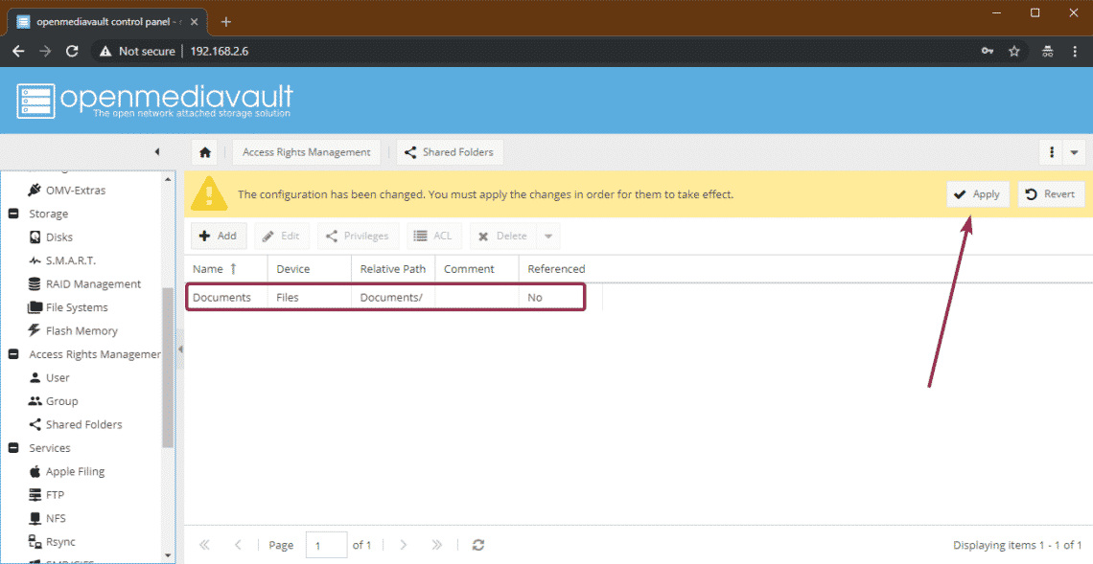Viewport: 1093px width, 564px height.
Task: Collapse the Storage tree section
Action: point(13,214)
